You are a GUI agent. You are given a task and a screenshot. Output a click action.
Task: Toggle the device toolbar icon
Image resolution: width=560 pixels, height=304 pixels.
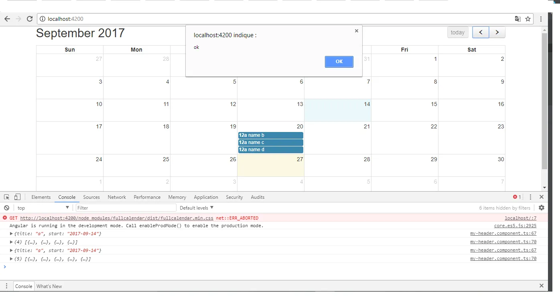click(x=17, y=197)
